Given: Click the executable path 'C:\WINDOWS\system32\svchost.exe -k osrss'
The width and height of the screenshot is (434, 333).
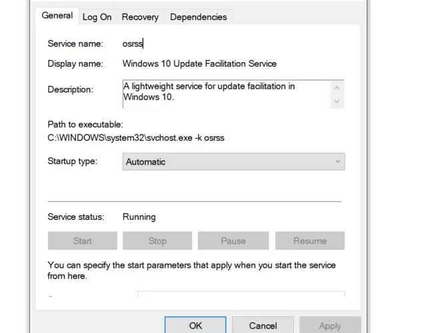Looking at the screenshot, I should tap(136, 138).
